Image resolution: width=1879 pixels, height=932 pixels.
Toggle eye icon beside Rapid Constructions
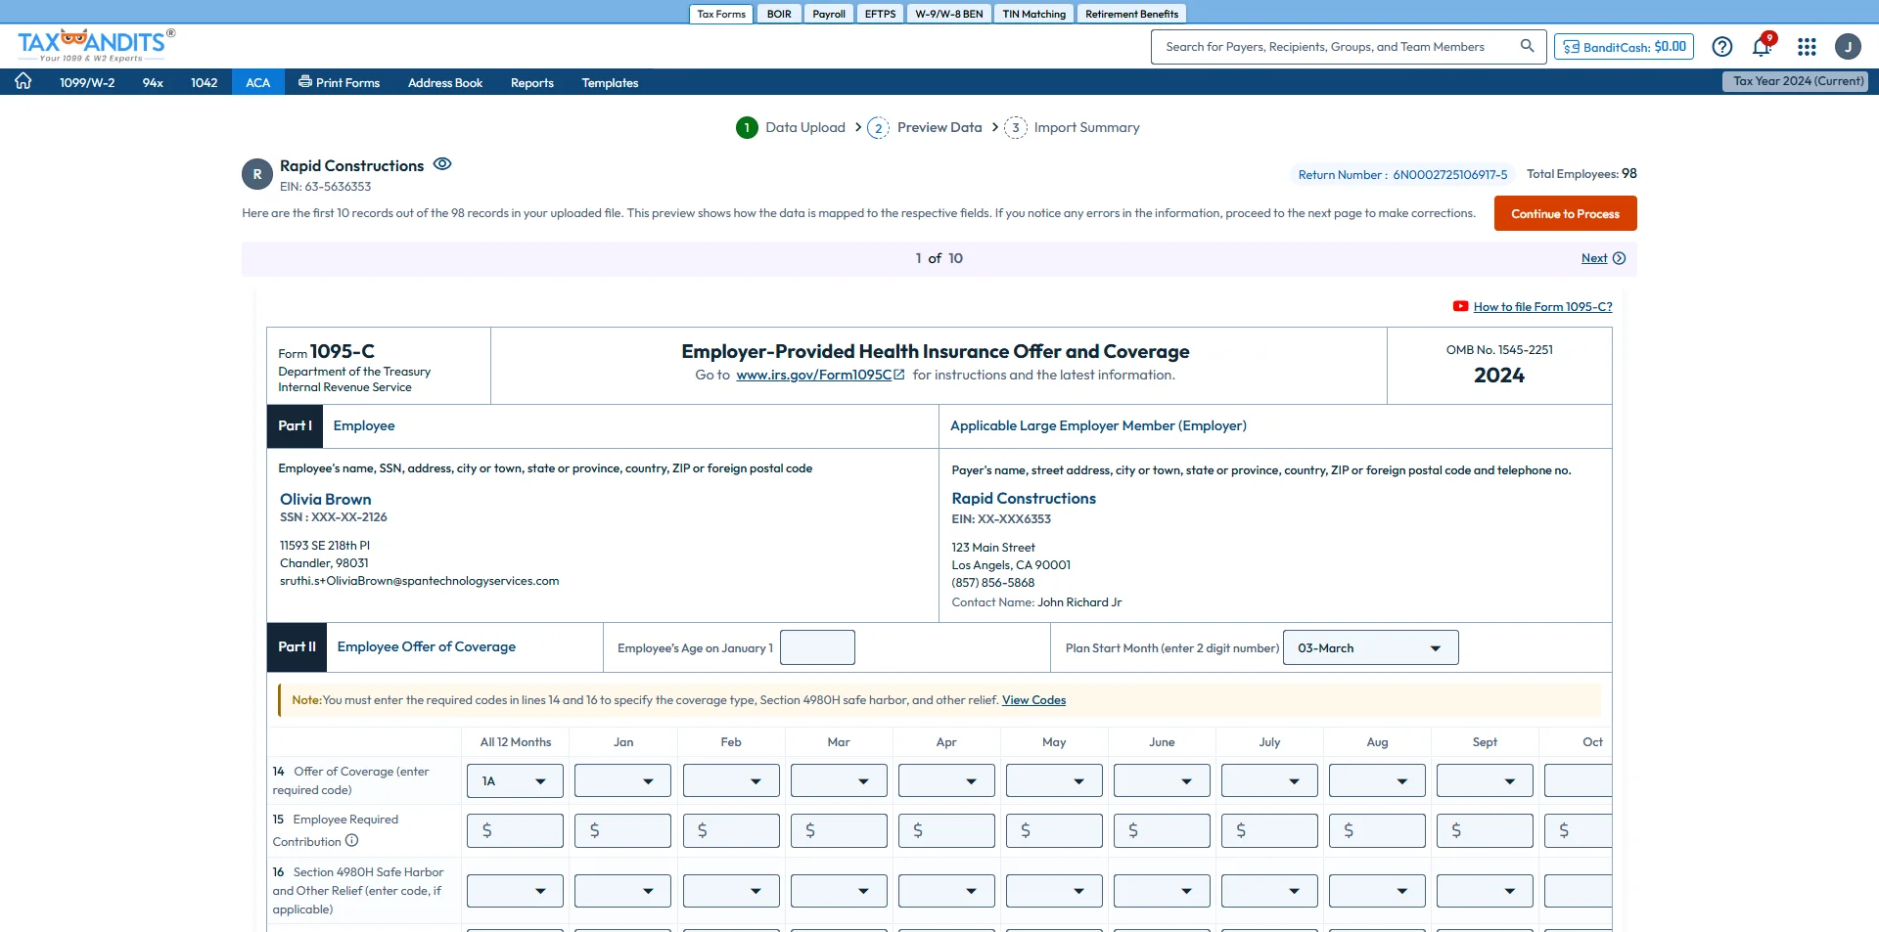442,164
